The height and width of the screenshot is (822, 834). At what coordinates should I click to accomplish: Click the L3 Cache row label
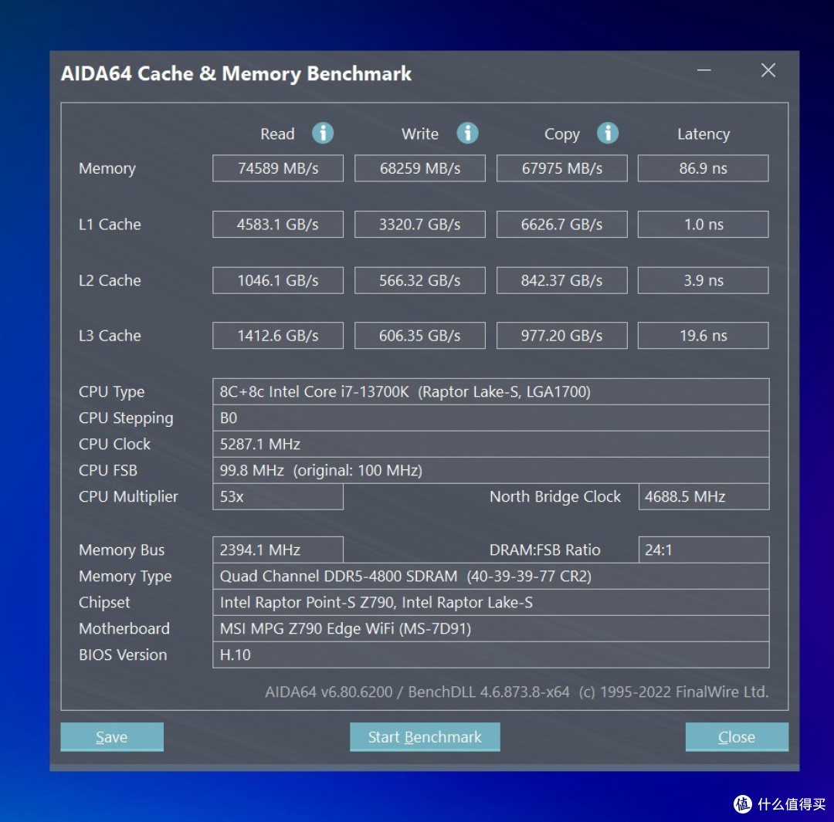(x=110, y=336)
